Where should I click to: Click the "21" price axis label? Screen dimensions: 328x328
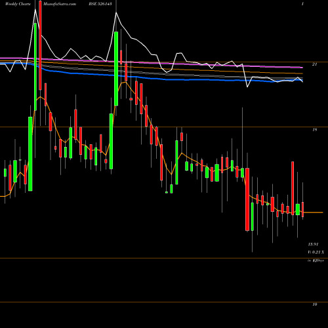coord(314,64)
